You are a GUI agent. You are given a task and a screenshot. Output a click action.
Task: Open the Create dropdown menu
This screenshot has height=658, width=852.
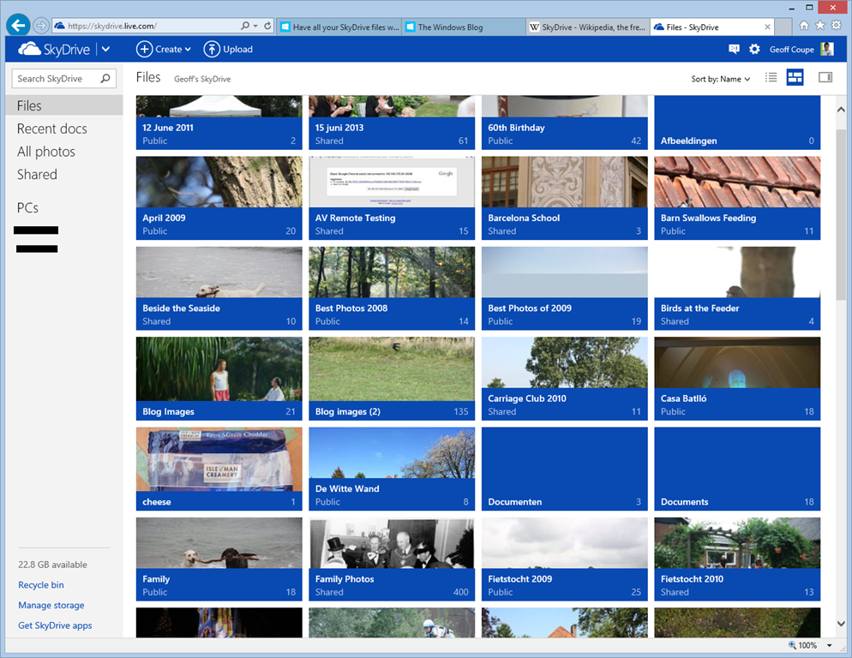tap(164, 49)
